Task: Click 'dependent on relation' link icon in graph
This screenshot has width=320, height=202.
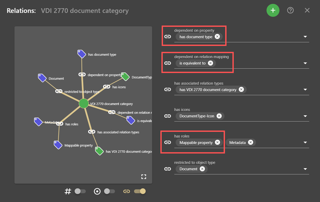Action: click(x=112, y=112)
